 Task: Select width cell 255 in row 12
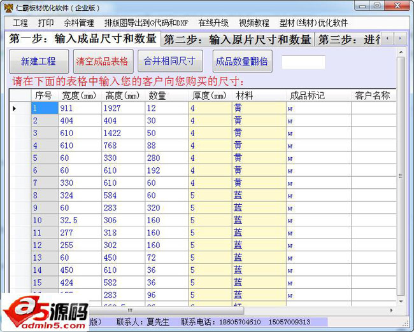80,245
